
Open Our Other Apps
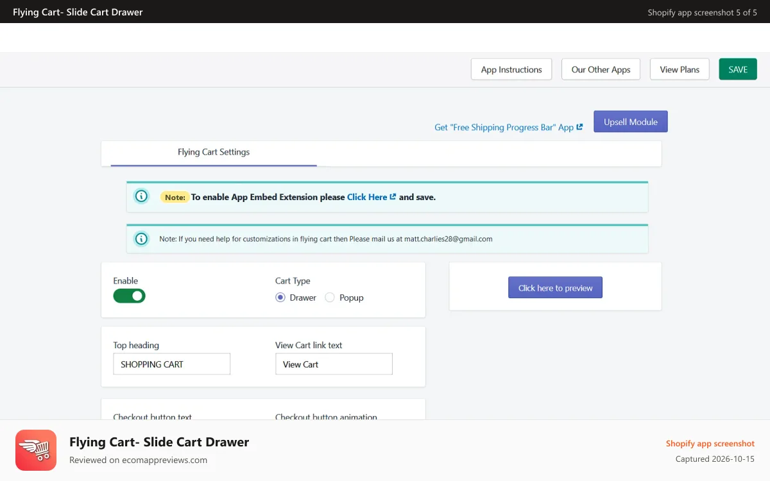[601, 69]
